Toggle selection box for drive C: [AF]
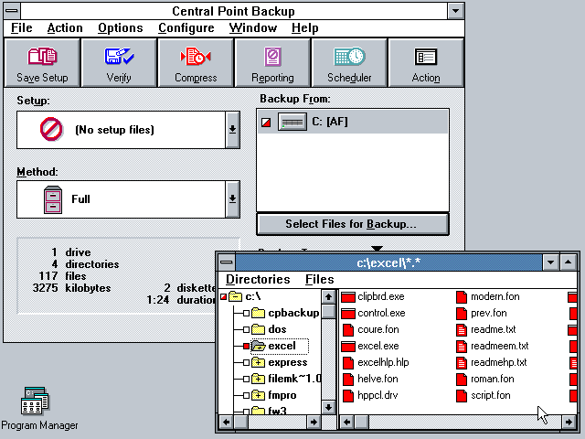 tap(266, 122)
